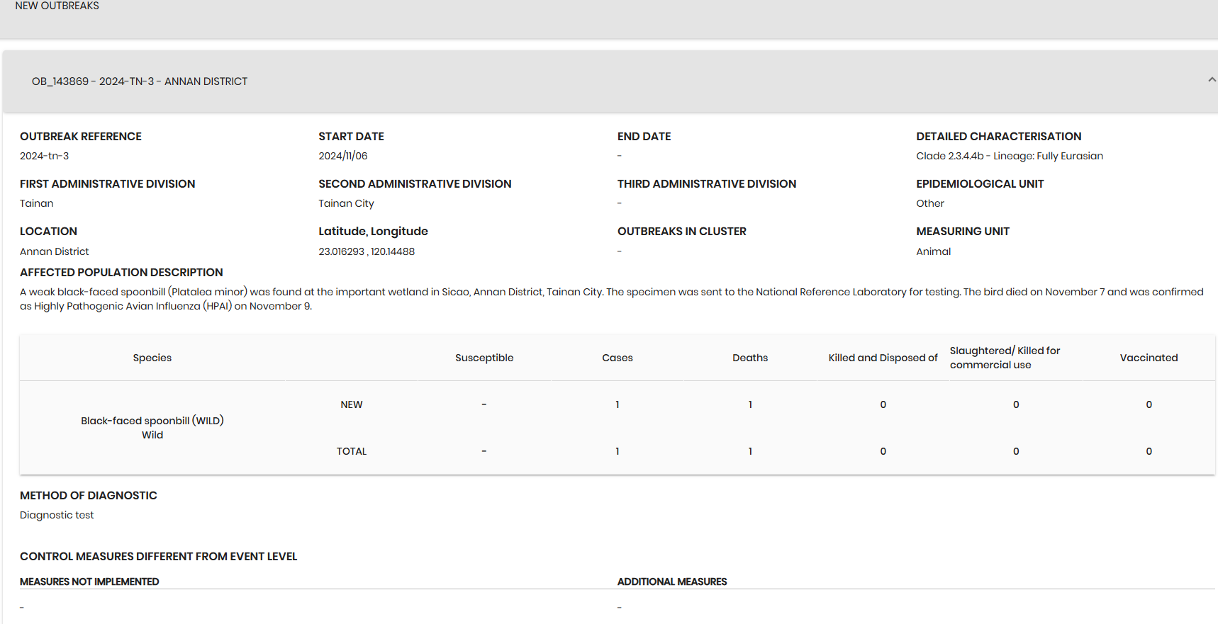Select the Black-faced spoonbill species cell
Viewport: 1218px width, 624px height.
(152, 427)
